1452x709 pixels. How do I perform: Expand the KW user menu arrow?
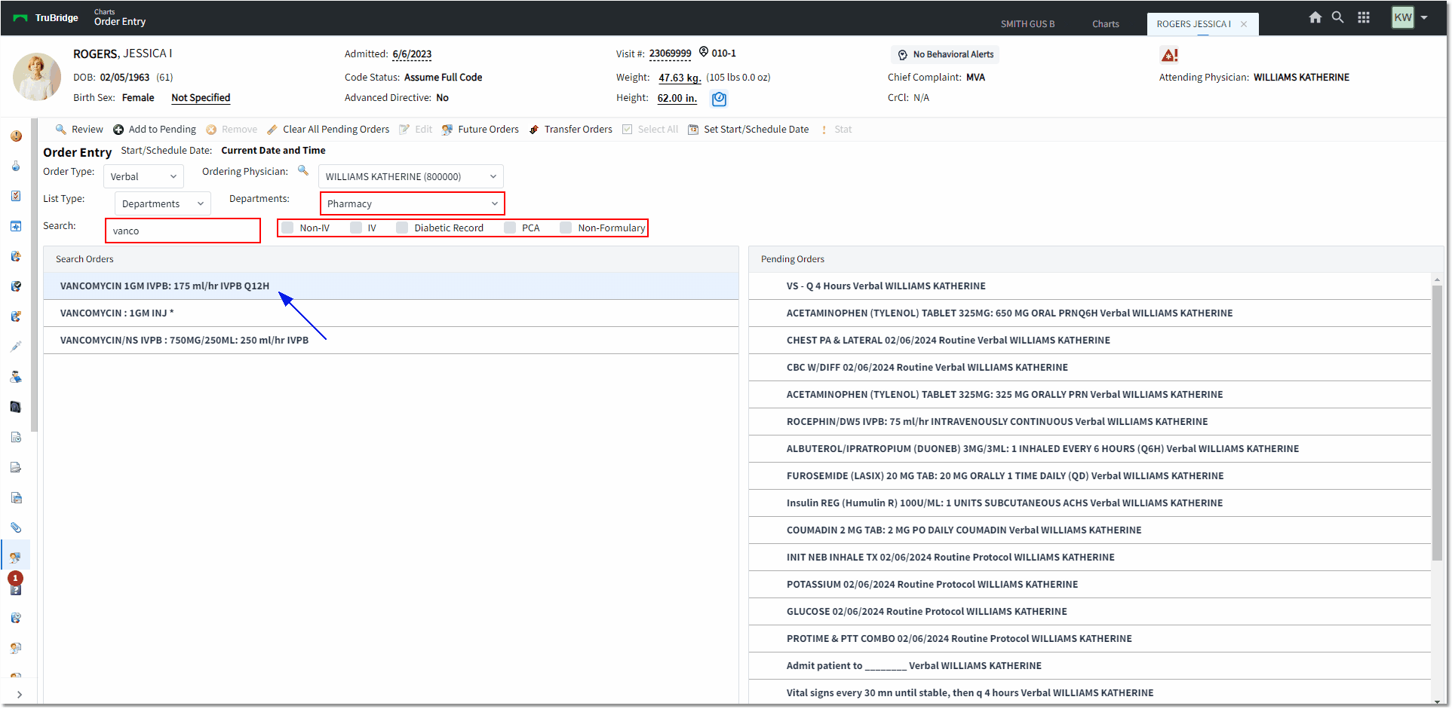(x=1424, y=17)
